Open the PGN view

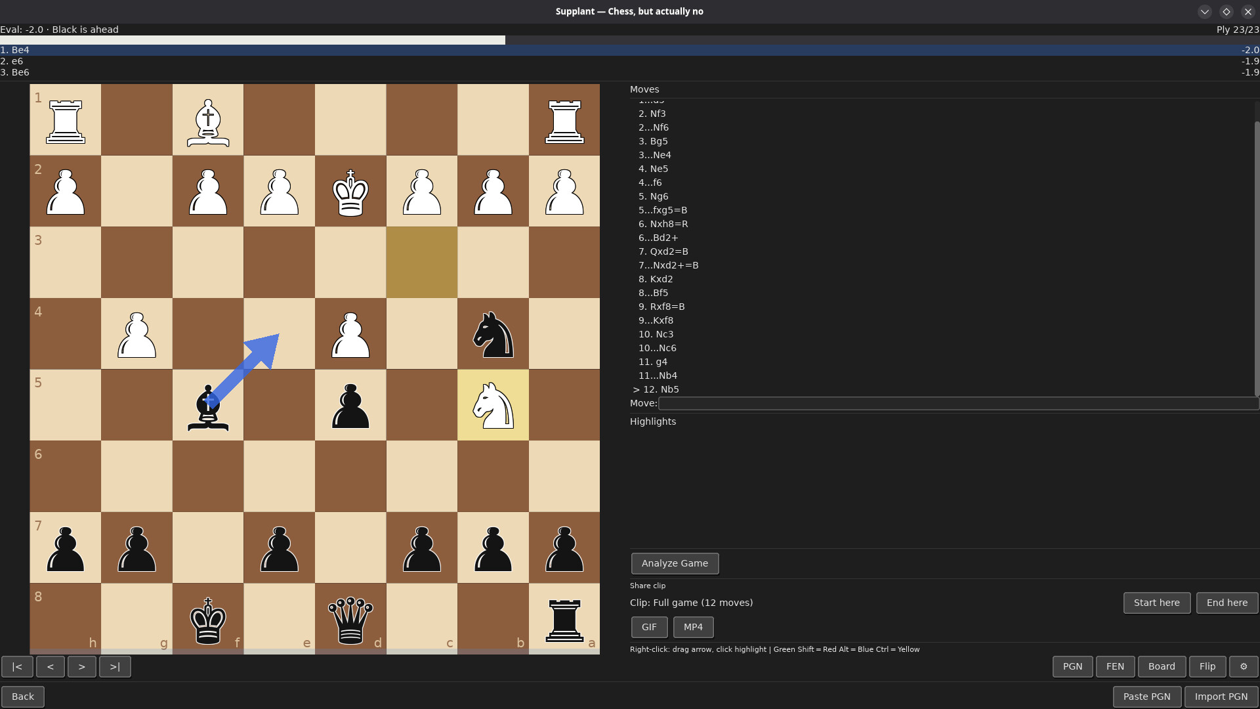(x=1072, y=666)
